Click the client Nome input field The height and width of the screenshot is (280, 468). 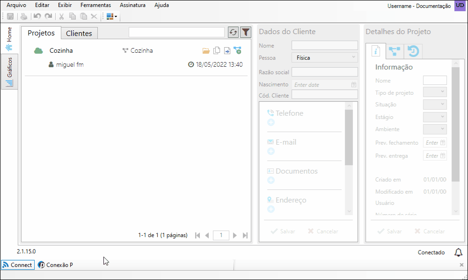coord(325,45)
